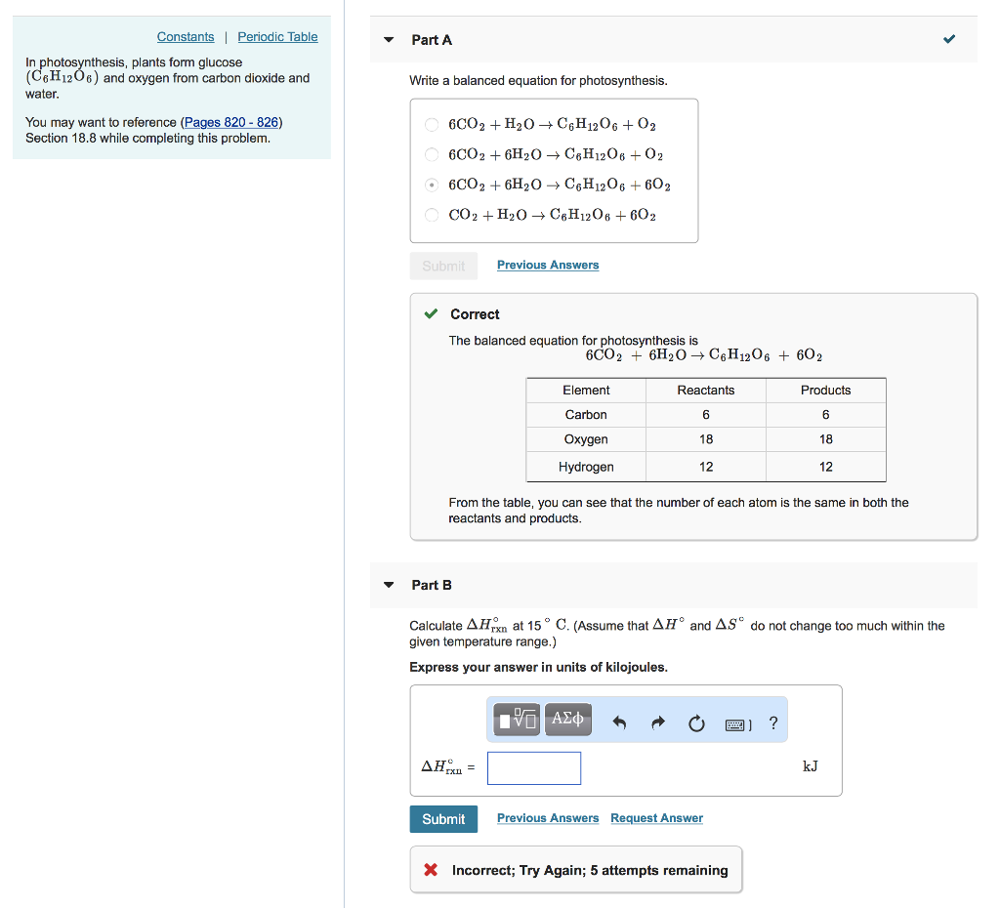Click the 'Write a balanced equation for photosynthesis.' prompt
The width and height of the screenshot is (1000, 908).
pyautogui.click(x=538, y=81)
